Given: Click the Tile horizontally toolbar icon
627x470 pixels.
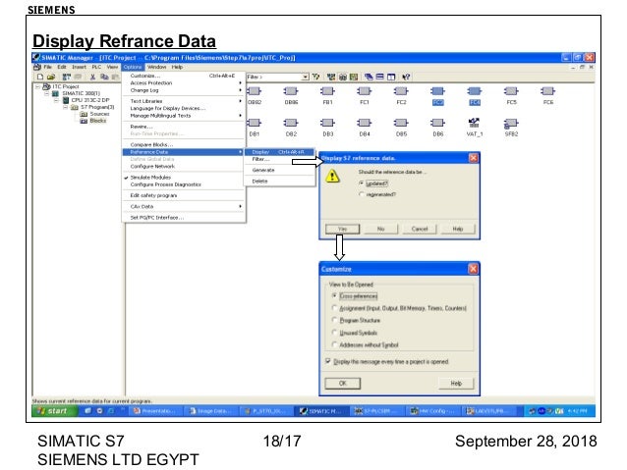Looking at the screenshot, I should click(380, 77).
